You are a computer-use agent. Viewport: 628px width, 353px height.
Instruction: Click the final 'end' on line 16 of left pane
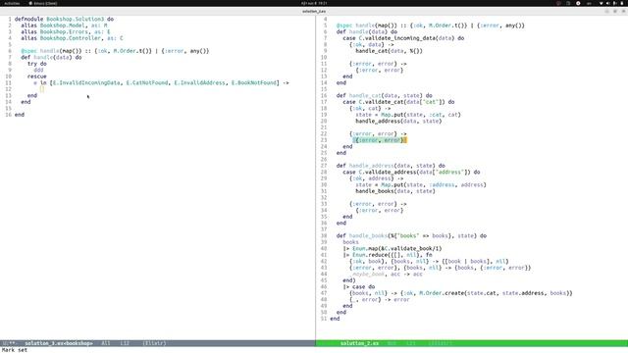20,115
